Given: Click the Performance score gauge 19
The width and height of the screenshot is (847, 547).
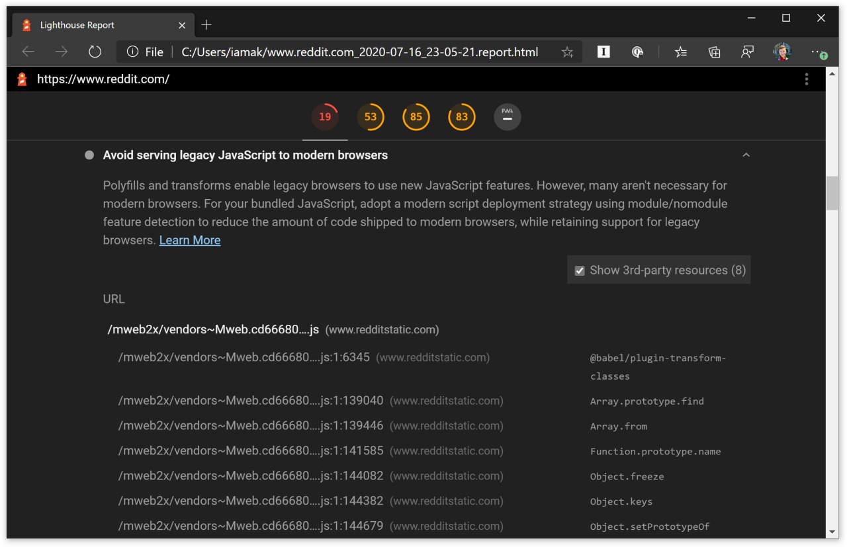Looking at the screenshot, I should (325, 117).
